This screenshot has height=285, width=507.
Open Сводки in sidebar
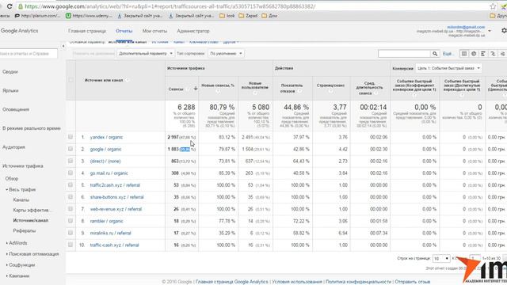click(10, 72)
